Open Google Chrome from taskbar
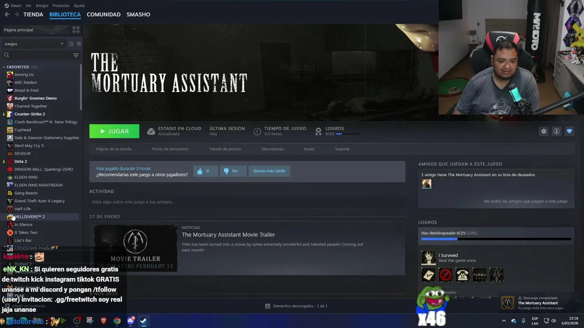584x328 pixels. (117, 321)
